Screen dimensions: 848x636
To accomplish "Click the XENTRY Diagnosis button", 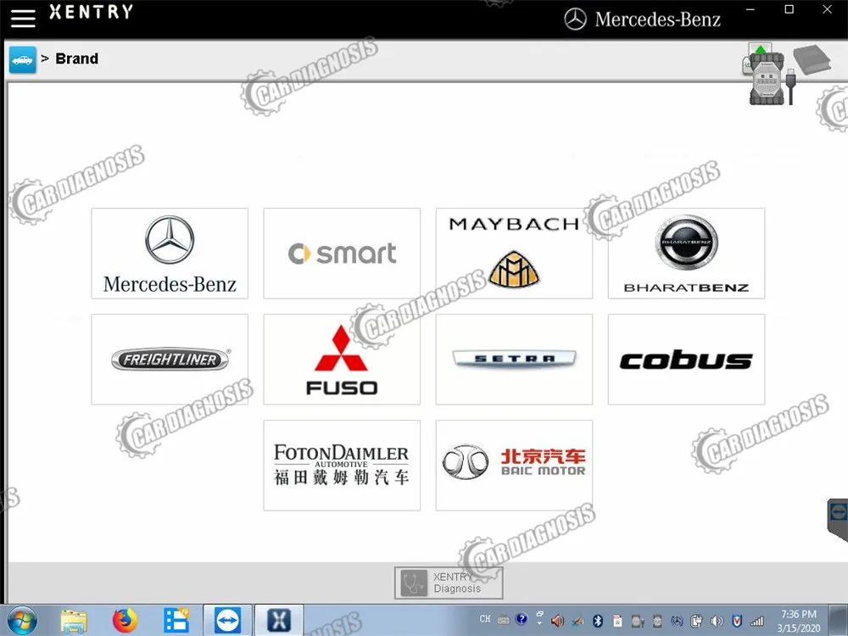I will [x=449, y=583].
